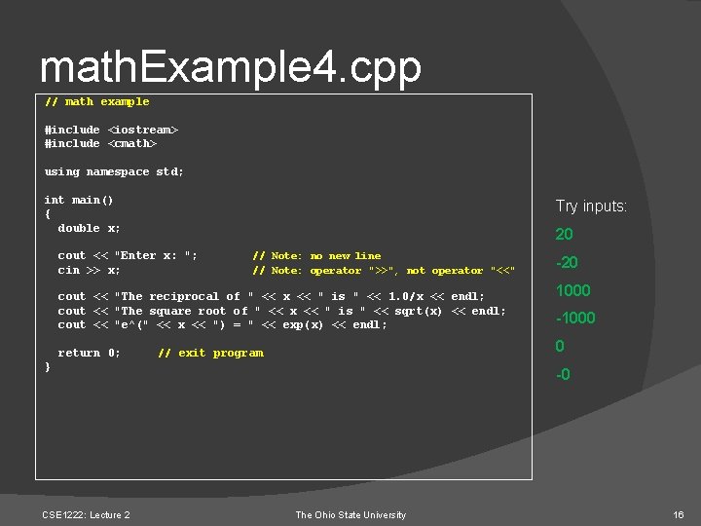Select the green input value 1000

[x=573, y=290]
